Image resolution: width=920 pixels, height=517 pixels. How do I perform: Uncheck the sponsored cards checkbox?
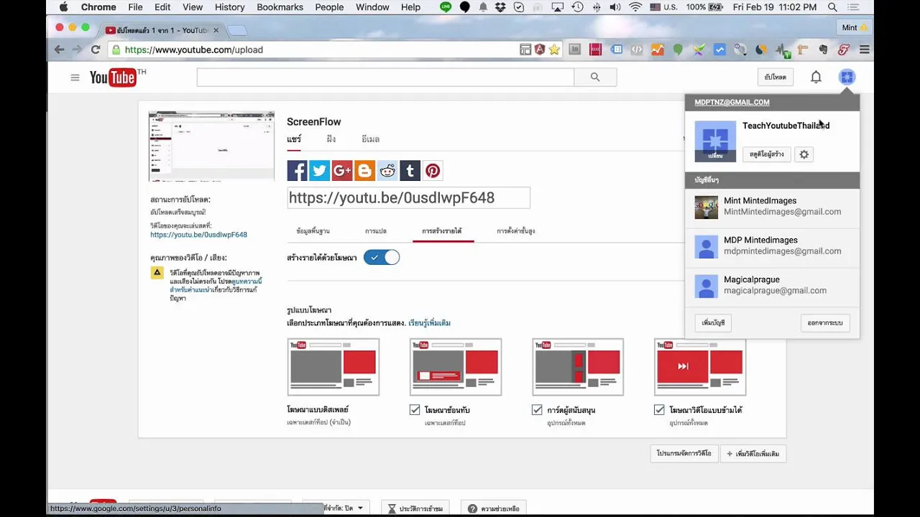[x=537, y=410]
